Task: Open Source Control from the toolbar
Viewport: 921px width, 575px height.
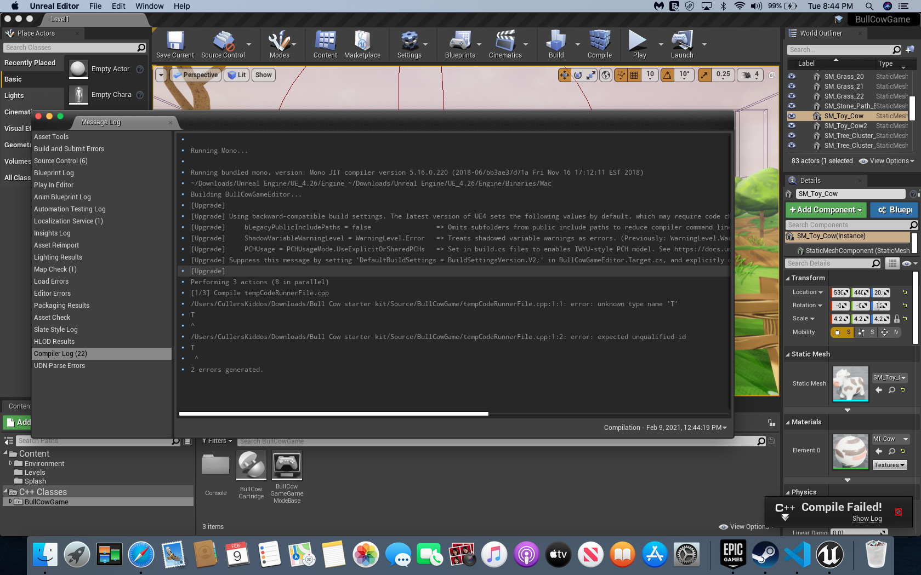Action: [x=224, y=45]
